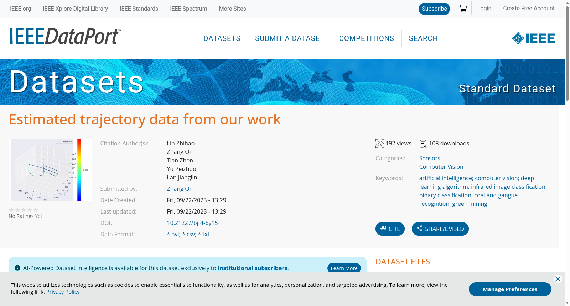Image resolution: width=570 pixels, height=306 pixels.
Task: Click the Learn More button
Action: [344, 268]
